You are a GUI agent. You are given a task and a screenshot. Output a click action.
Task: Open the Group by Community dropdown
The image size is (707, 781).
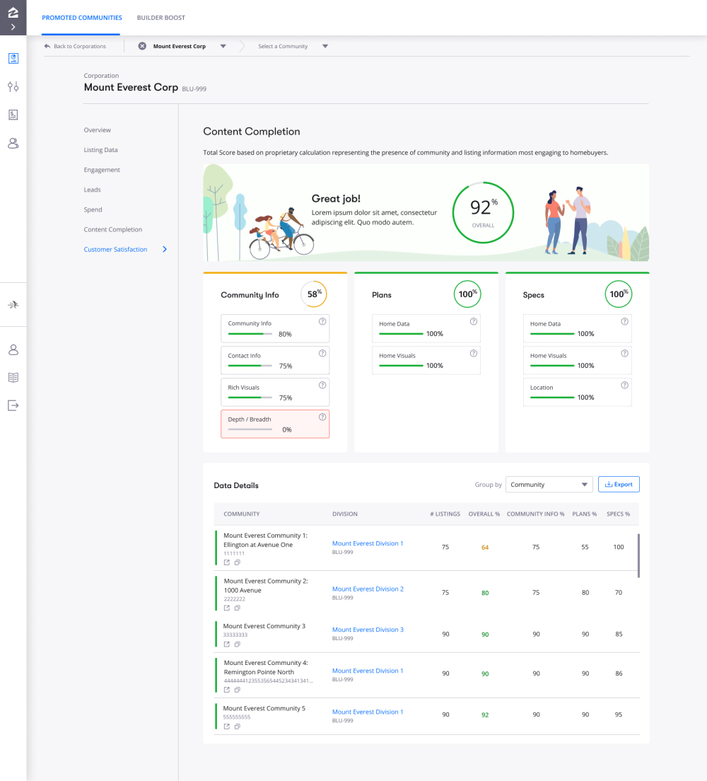[x=549, y=485]
